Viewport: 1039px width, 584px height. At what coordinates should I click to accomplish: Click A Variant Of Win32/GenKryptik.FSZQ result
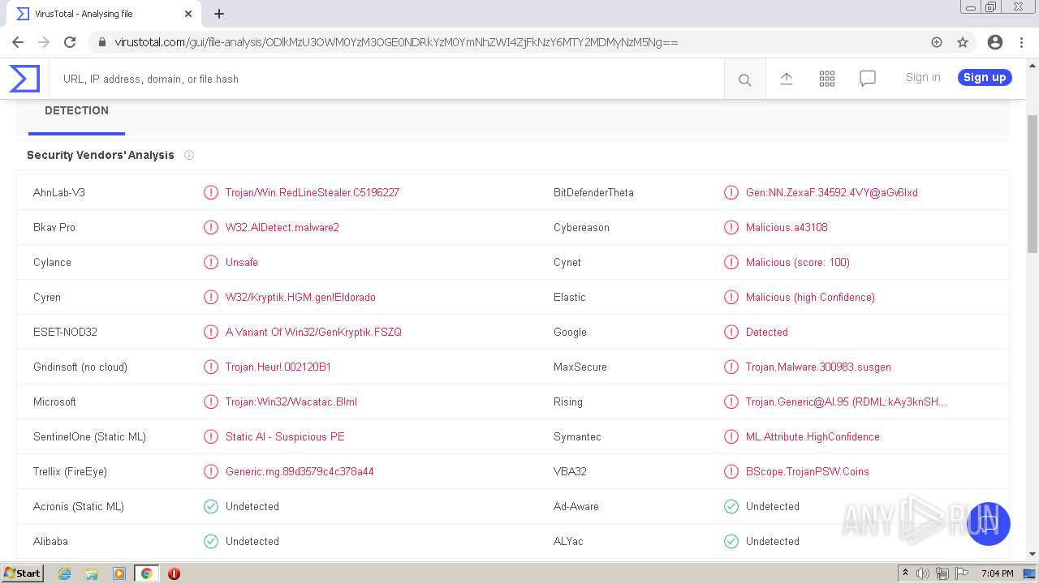[313, 332]
